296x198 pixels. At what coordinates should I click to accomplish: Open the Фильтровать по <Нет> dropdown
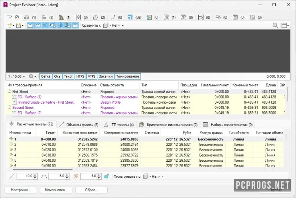click(x=154, y=176)
